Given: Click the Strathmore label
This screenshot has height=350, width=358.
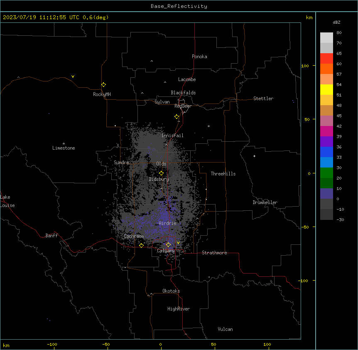Looking at the screenshot, I should tap(214, 253).
